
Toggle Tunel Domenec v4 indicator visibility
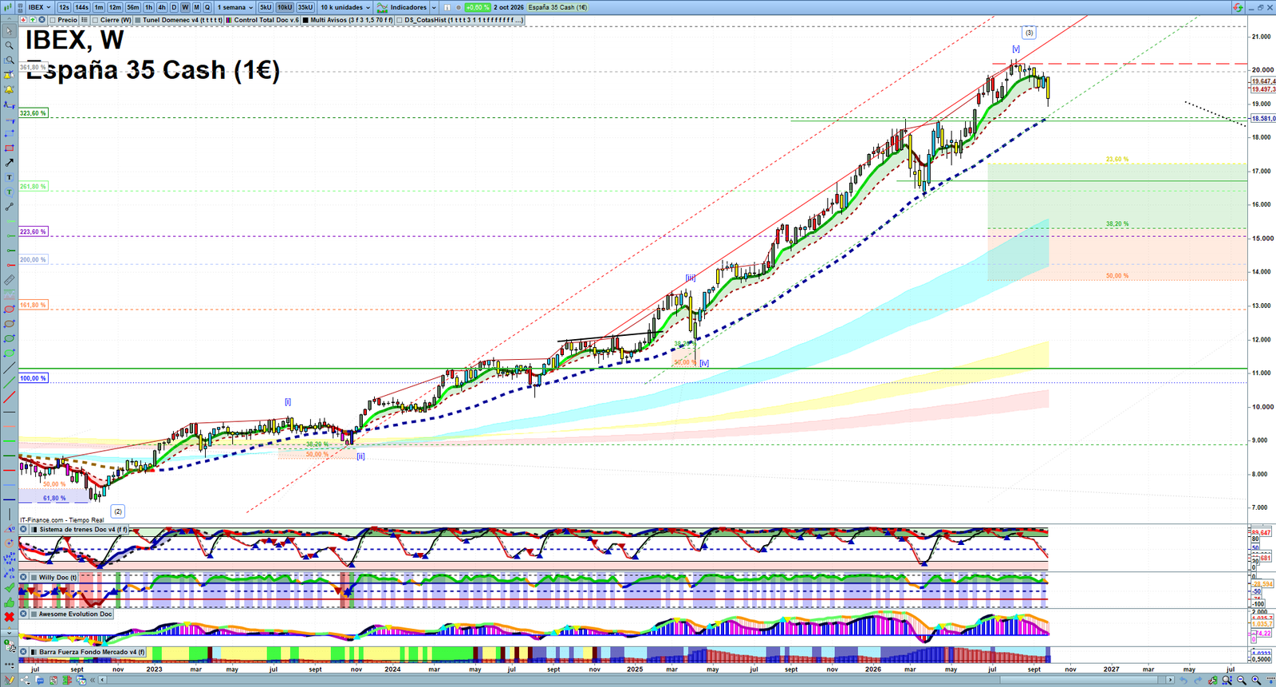(x=138, y=20)
